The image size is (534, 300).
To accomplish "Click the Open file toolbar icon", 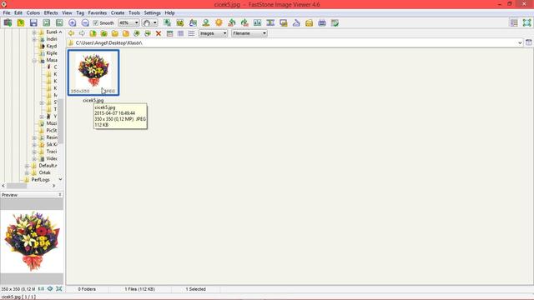I will coord(20,22).
